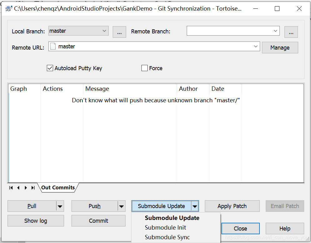The height and width of the screenshot is (243, 311).
Task: Click the Manage button for remotes
Action: click(x=280, y=47)
